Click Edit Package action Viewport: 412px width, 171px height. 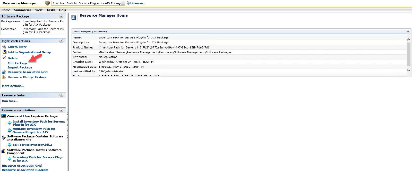18,63
